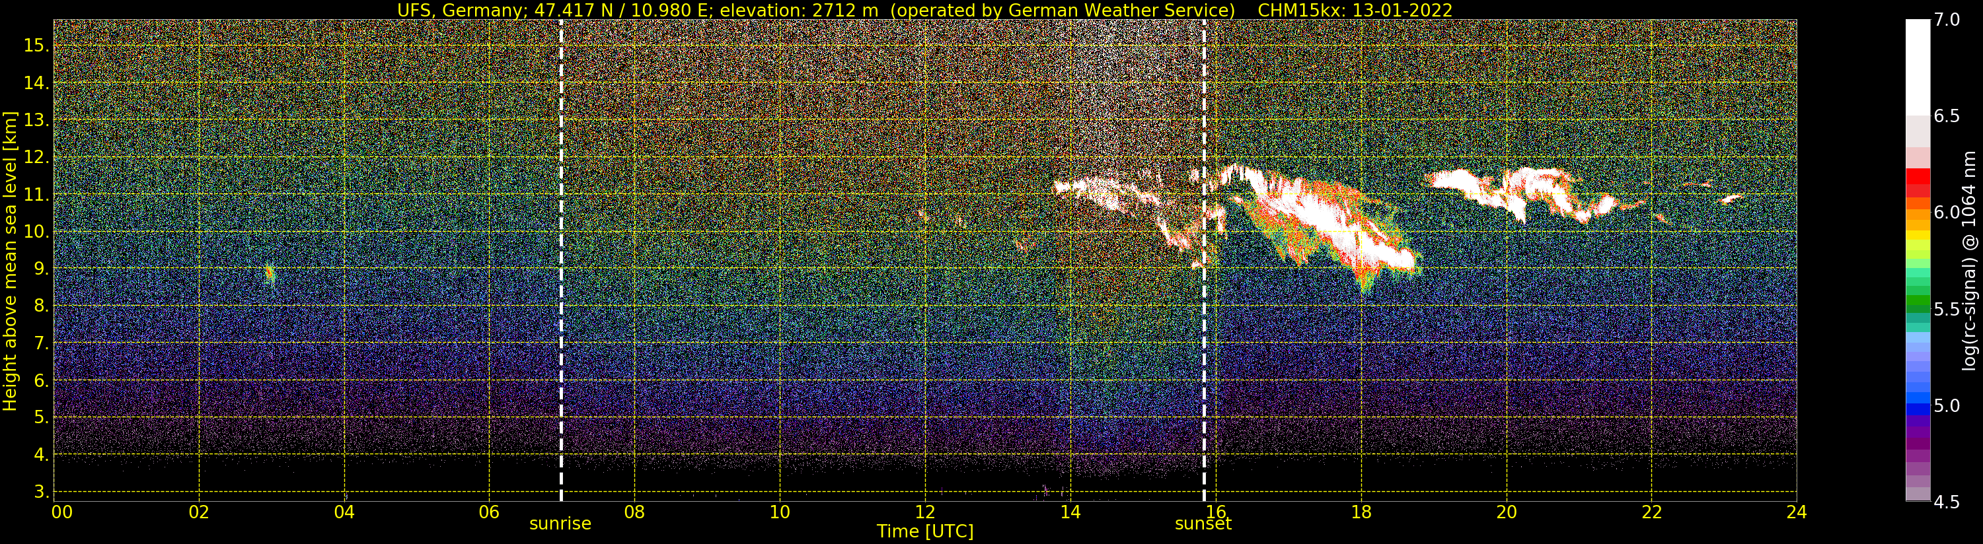Click the height axis tick label 5.
Screen dimensions: 1983x544
coord(41,417)
